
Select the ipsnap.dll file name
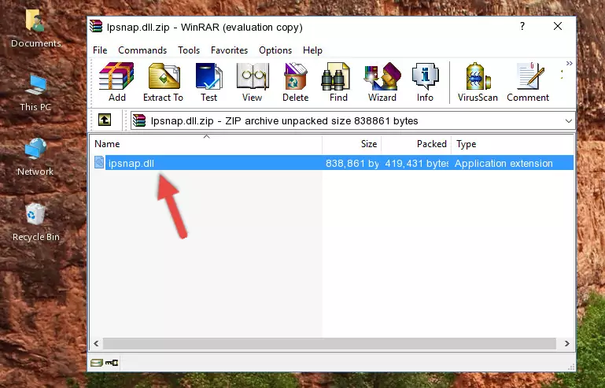(131, 163)
